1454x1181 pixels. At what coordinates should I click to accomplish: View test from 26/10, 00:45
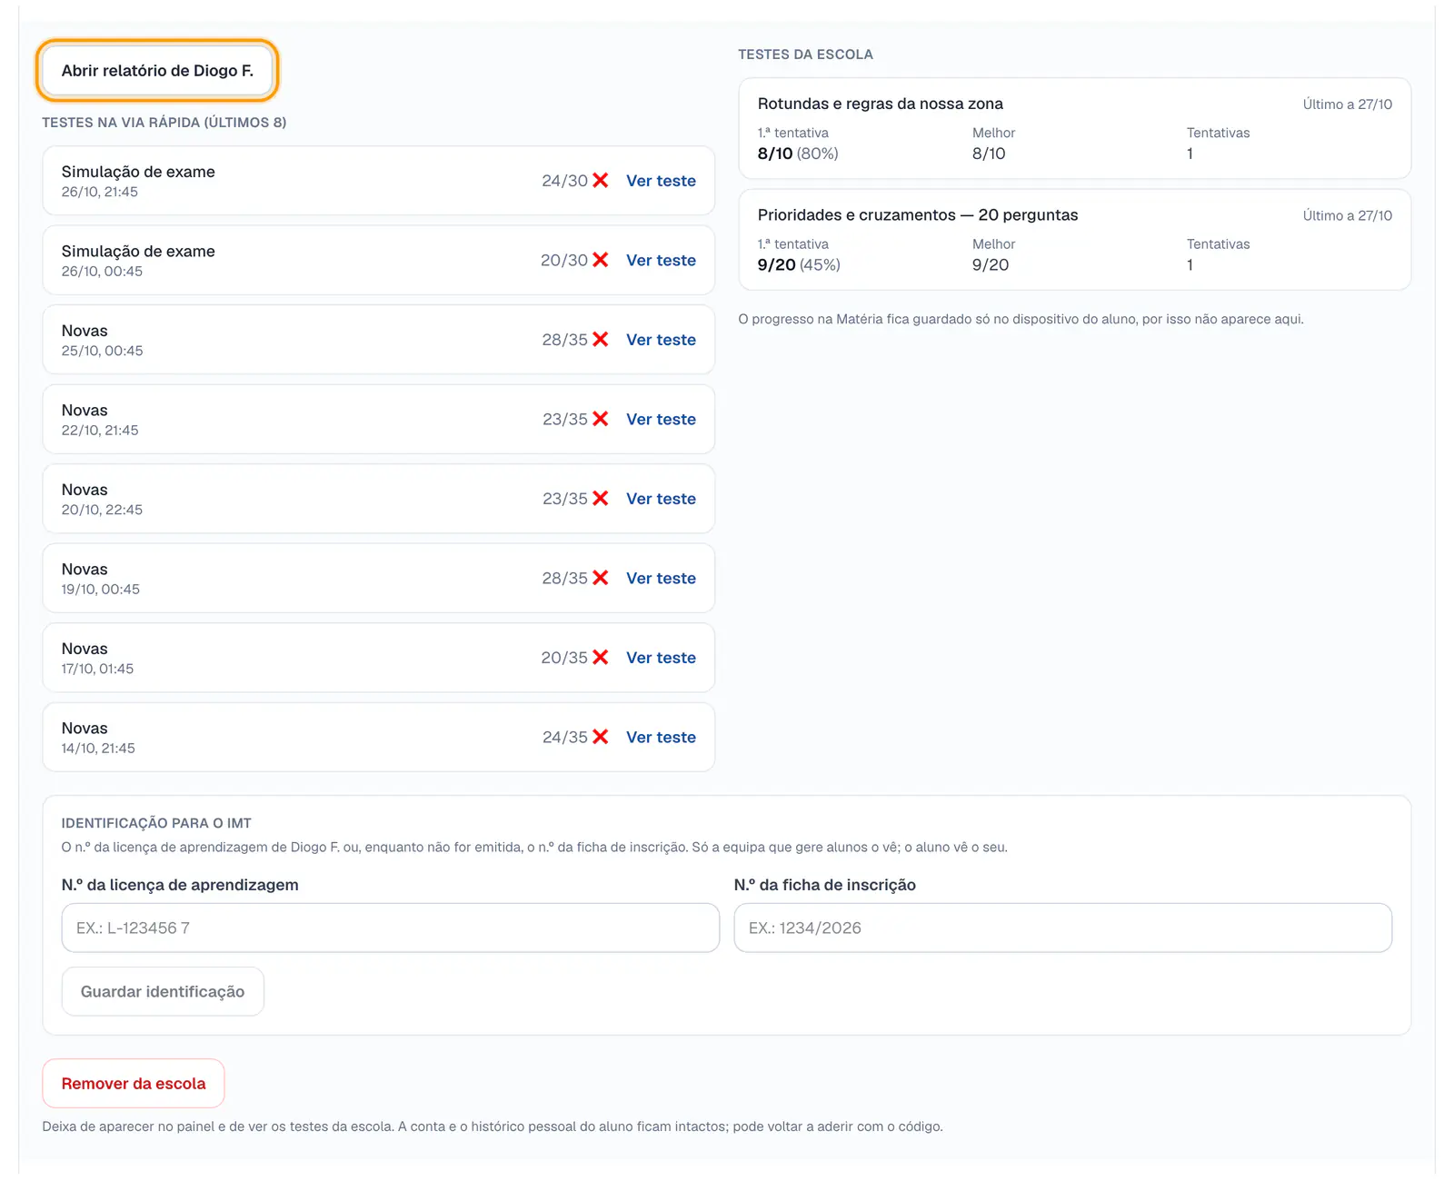point(661,260)
